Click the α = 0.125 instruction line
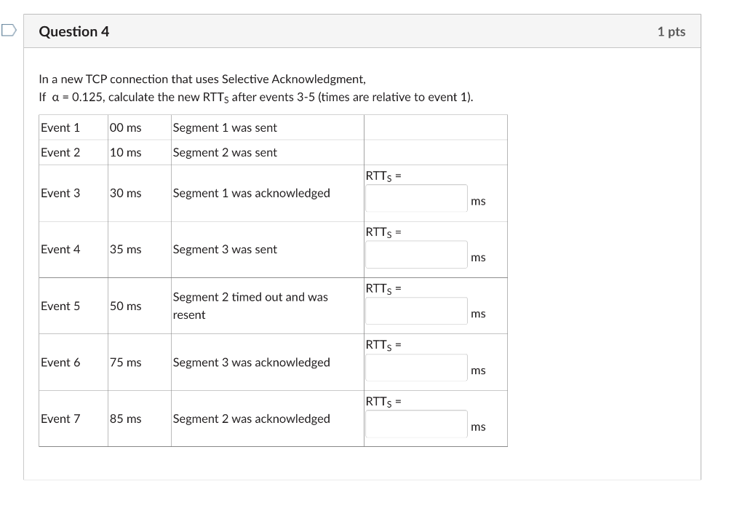The height and width of the screenshot is (511, 745). tap(256, 98)
